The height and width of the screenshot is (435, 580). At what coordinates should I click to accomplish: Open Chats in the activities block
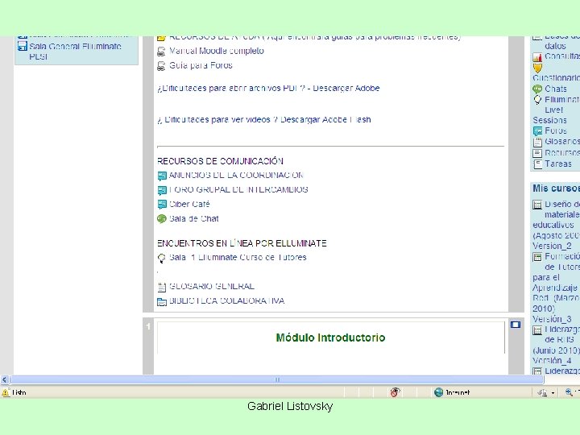click(x=556, y=89)
